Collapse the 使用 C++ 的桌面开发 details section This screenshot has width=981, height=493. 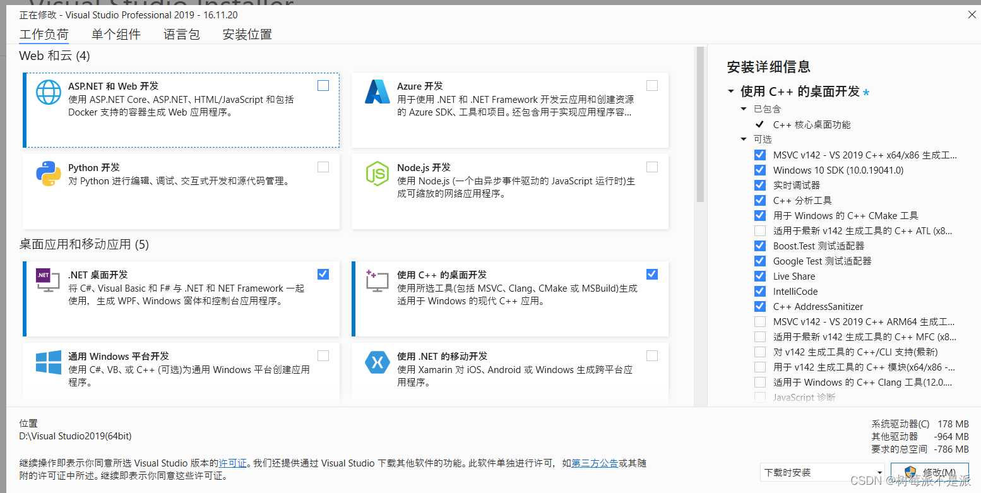pyautogui.click(x=731, y=92)
